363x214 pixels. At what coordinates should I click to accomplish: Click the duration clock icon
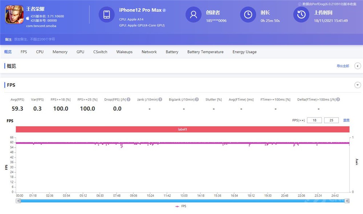(x=248, y=14)
